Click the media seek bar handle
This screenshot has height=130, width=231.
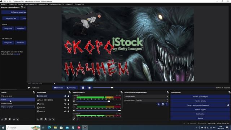click(x=112, y=87)
